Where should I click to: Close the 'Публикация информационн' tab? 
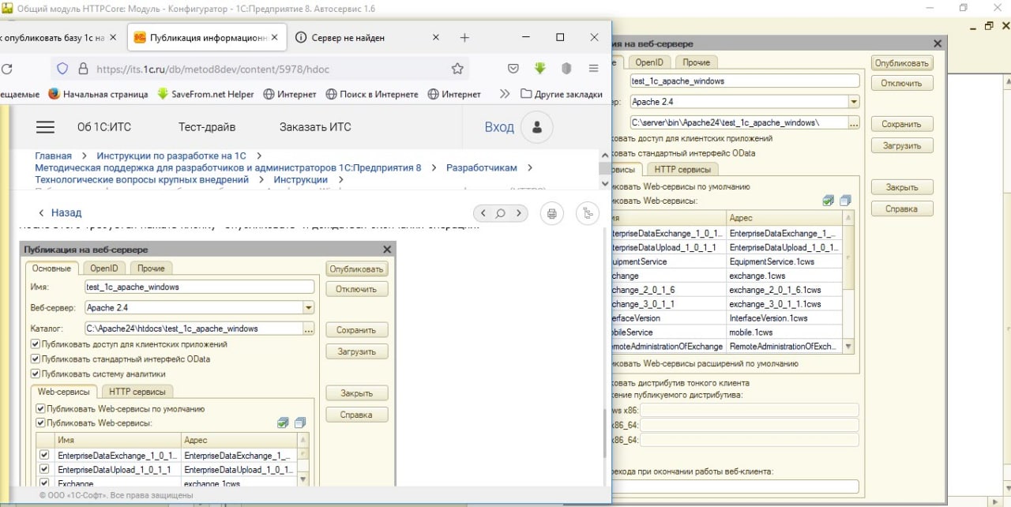point(274,37)
